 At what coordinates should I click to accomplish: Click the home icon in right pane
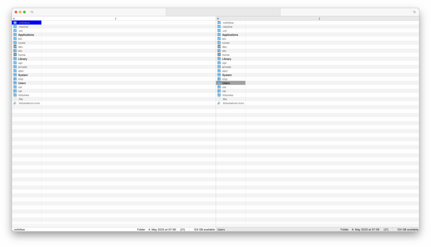pyautogui.click(x=219, y=55)
